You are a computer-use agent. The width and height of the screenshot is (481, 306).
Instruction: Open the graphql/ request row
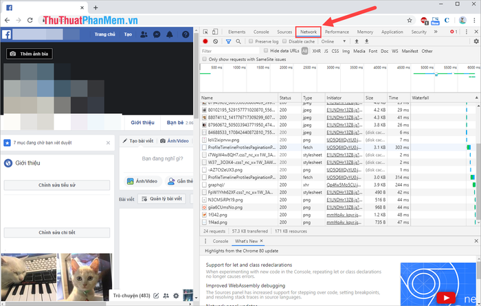pos(339,185)
